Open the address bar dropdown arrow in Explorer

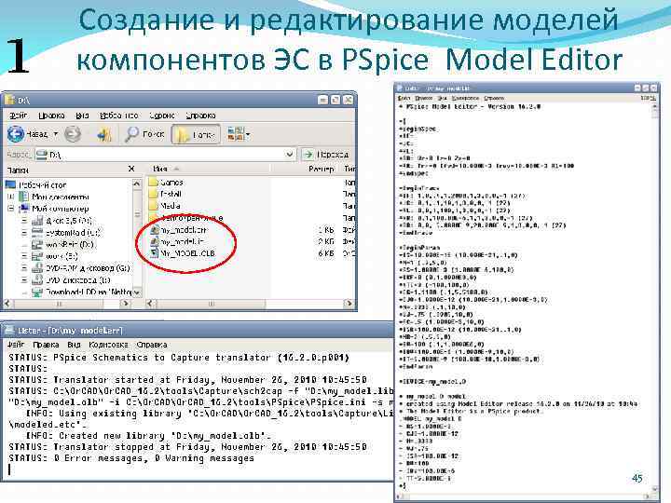pyautogui.click(x=290, y=154)
